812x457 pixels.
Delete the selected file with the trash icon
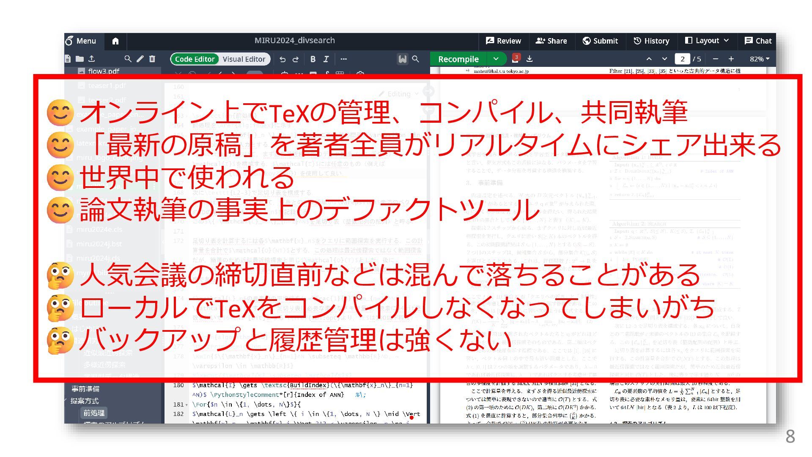click(152, 59)
